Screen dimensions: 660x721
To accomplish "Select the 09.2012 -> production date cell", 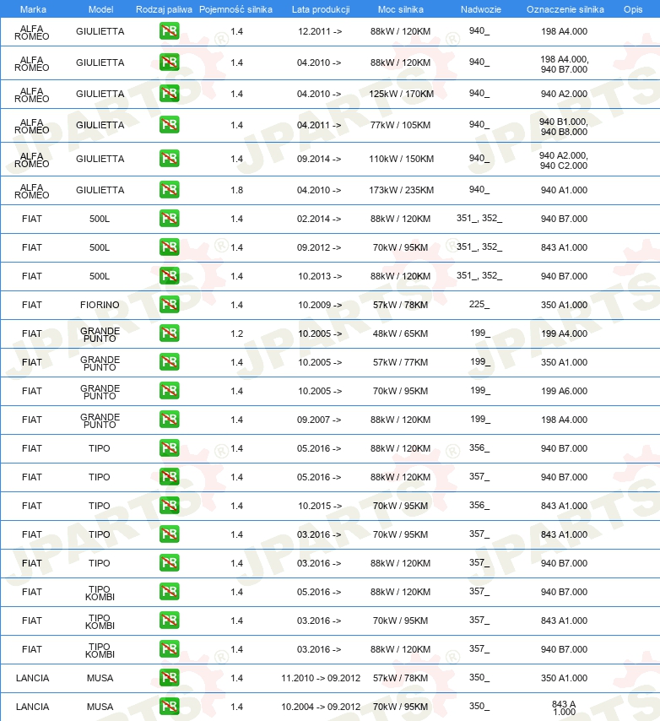I will [319, 247].
